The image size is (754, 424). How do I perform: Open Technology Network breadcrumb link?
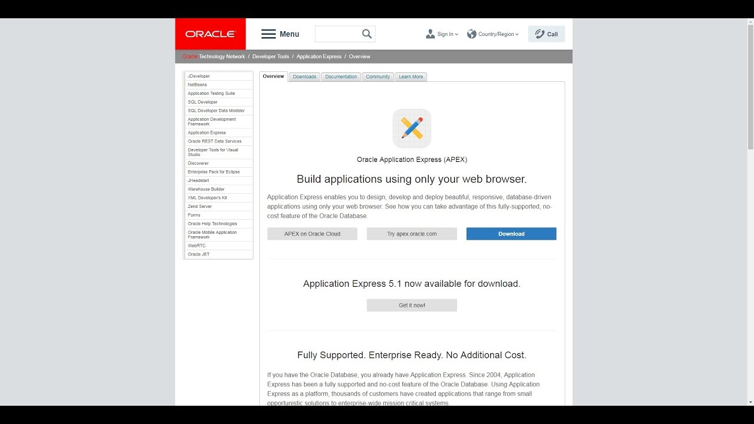222,57
